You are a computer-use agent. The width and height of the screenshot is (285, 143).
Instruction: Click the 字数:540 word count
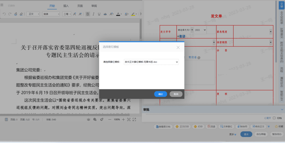pos(51,119)
